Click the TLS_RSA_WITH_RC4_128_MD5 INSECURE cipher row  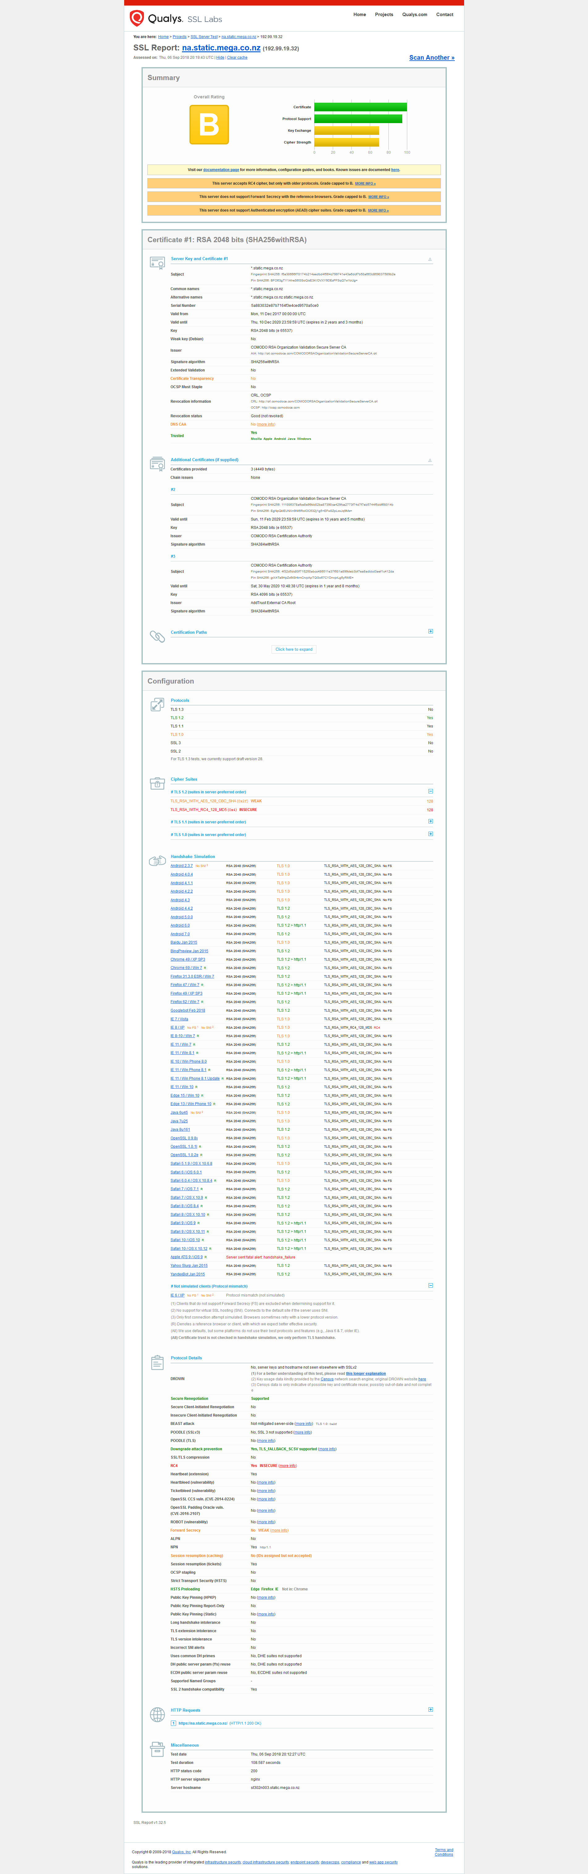tap(302, 809)
